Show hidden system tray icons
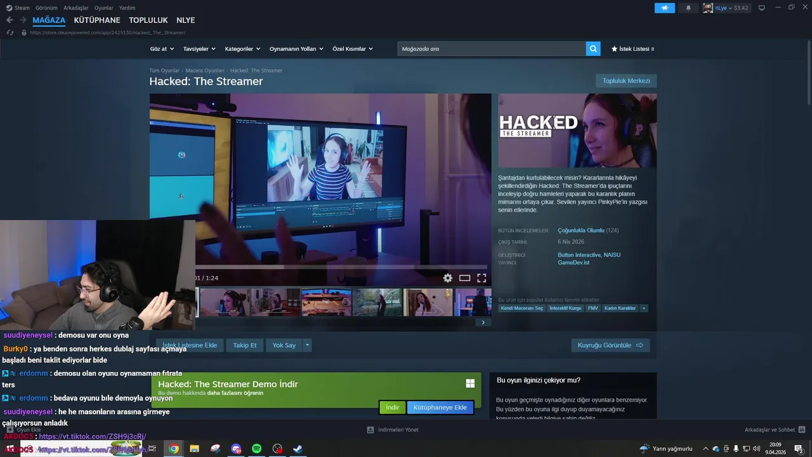 (705, 449)
